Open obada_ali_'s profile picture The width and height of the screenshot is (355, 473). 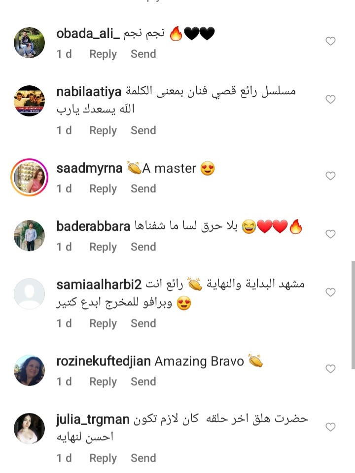29,42
